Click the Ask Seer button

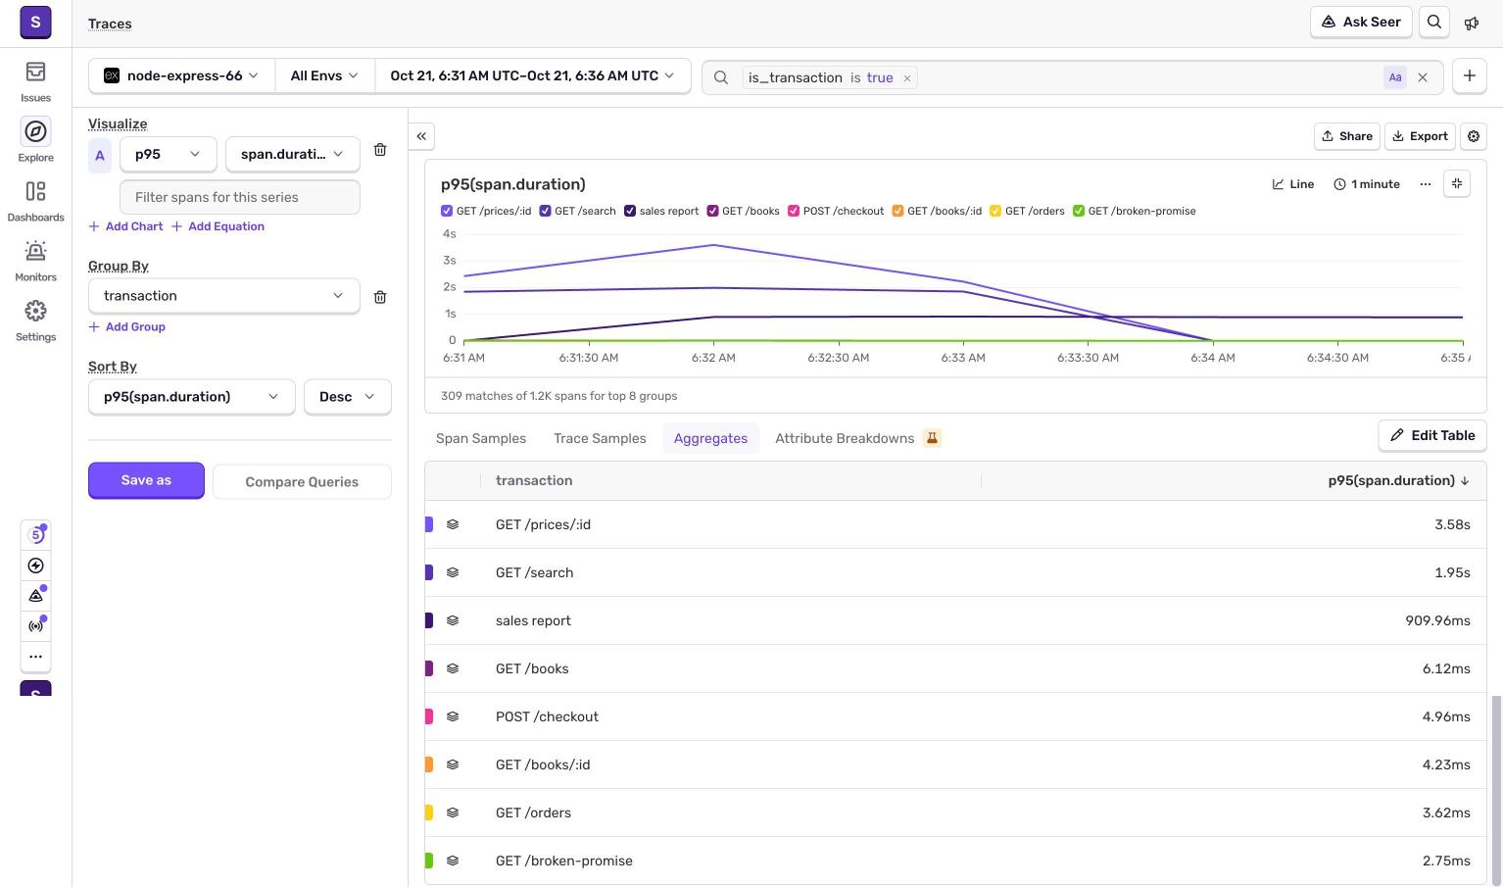pyautogui.click(x=1361, y=22)
